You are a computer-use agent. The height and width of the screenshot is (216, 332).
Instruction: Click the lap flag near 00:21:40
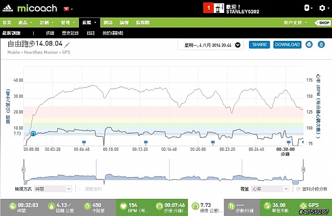coord(213,142)
